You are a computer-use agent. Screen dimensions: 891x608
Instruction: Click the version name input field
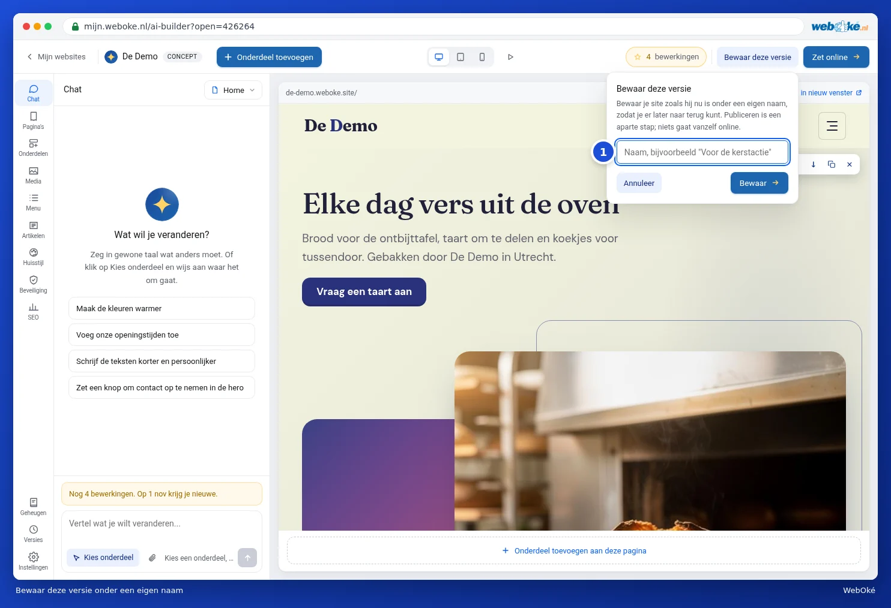click(x=702, y=152)
